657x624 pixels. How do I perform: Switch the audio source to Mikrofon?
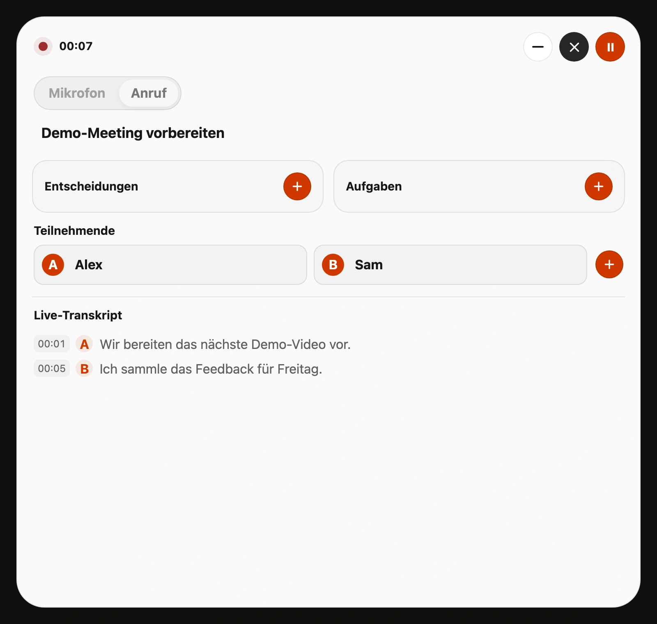(x=77, y=93)
